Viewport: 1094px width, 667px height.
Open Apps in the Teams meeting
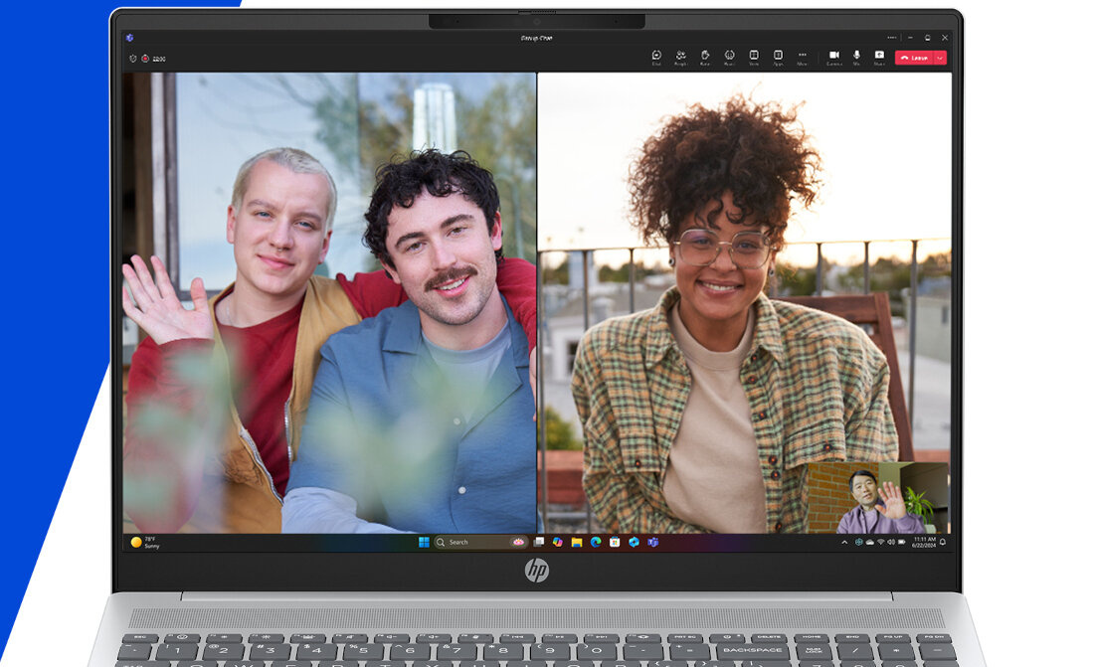778,56
